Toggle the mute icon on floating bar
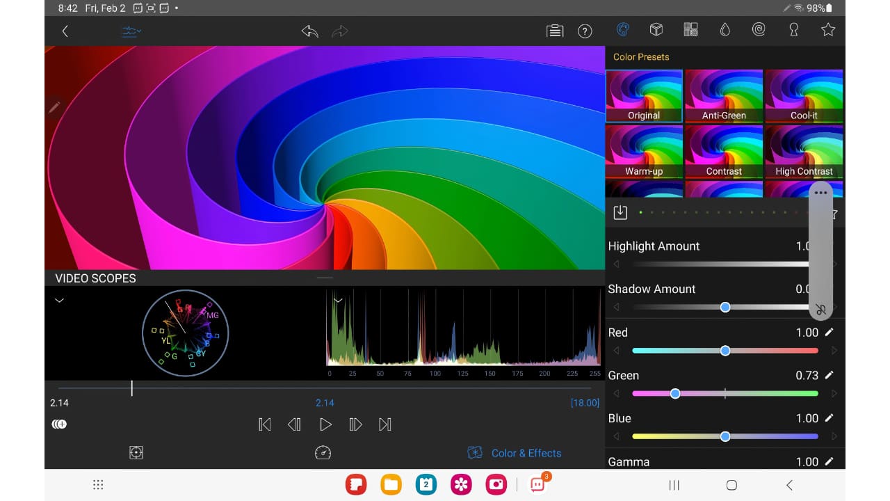The image size is (890, 501). 821,310
